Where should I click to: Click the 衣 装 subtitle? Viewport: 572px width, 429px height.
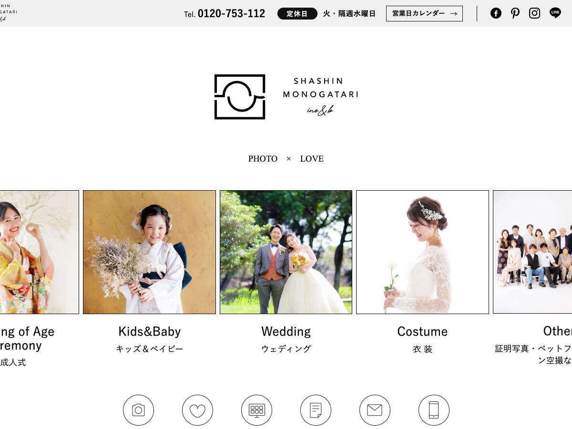(422, 349)
